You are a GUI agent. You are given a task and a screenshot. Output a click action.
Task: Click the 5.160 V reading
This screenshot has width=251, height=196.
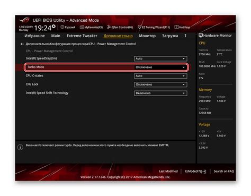(221, 136)
